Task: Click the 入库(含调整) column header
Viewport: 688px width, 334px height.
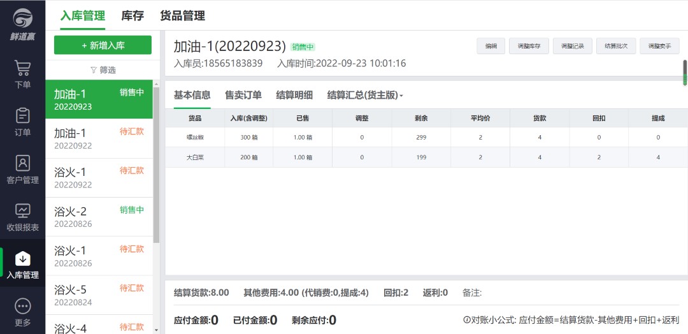Action: [x=249, y=118]
